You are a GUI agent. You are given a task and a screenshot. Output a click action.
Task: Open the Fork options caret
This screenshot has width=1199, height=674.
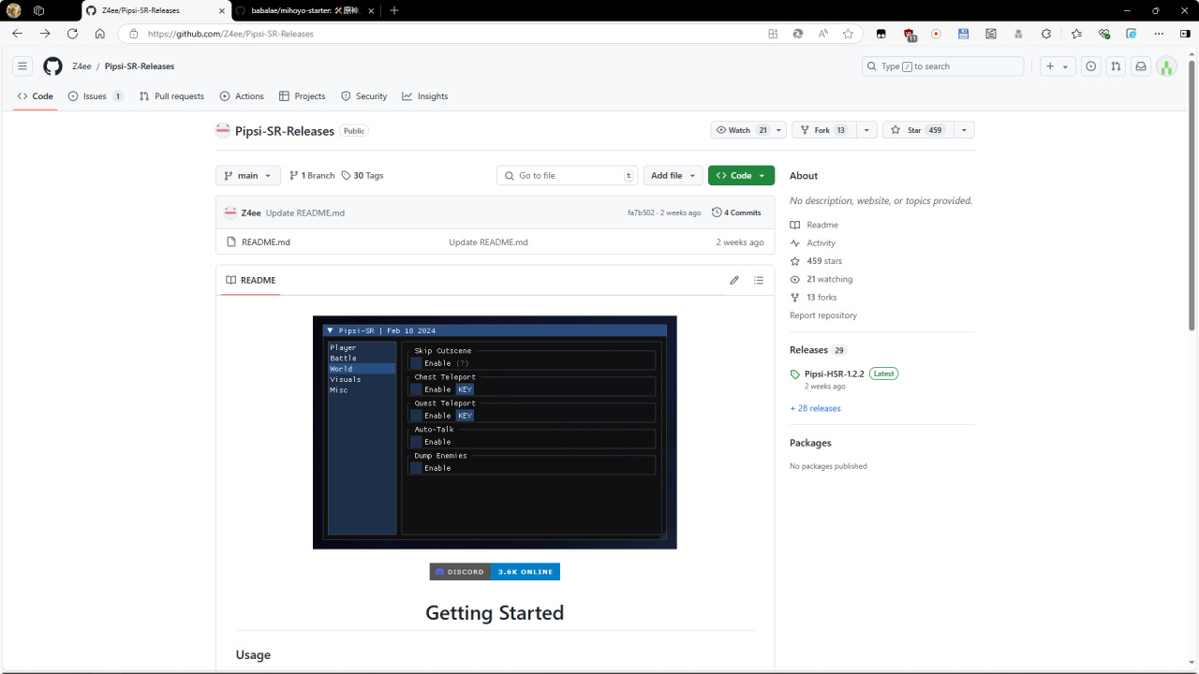coord(867,130)
